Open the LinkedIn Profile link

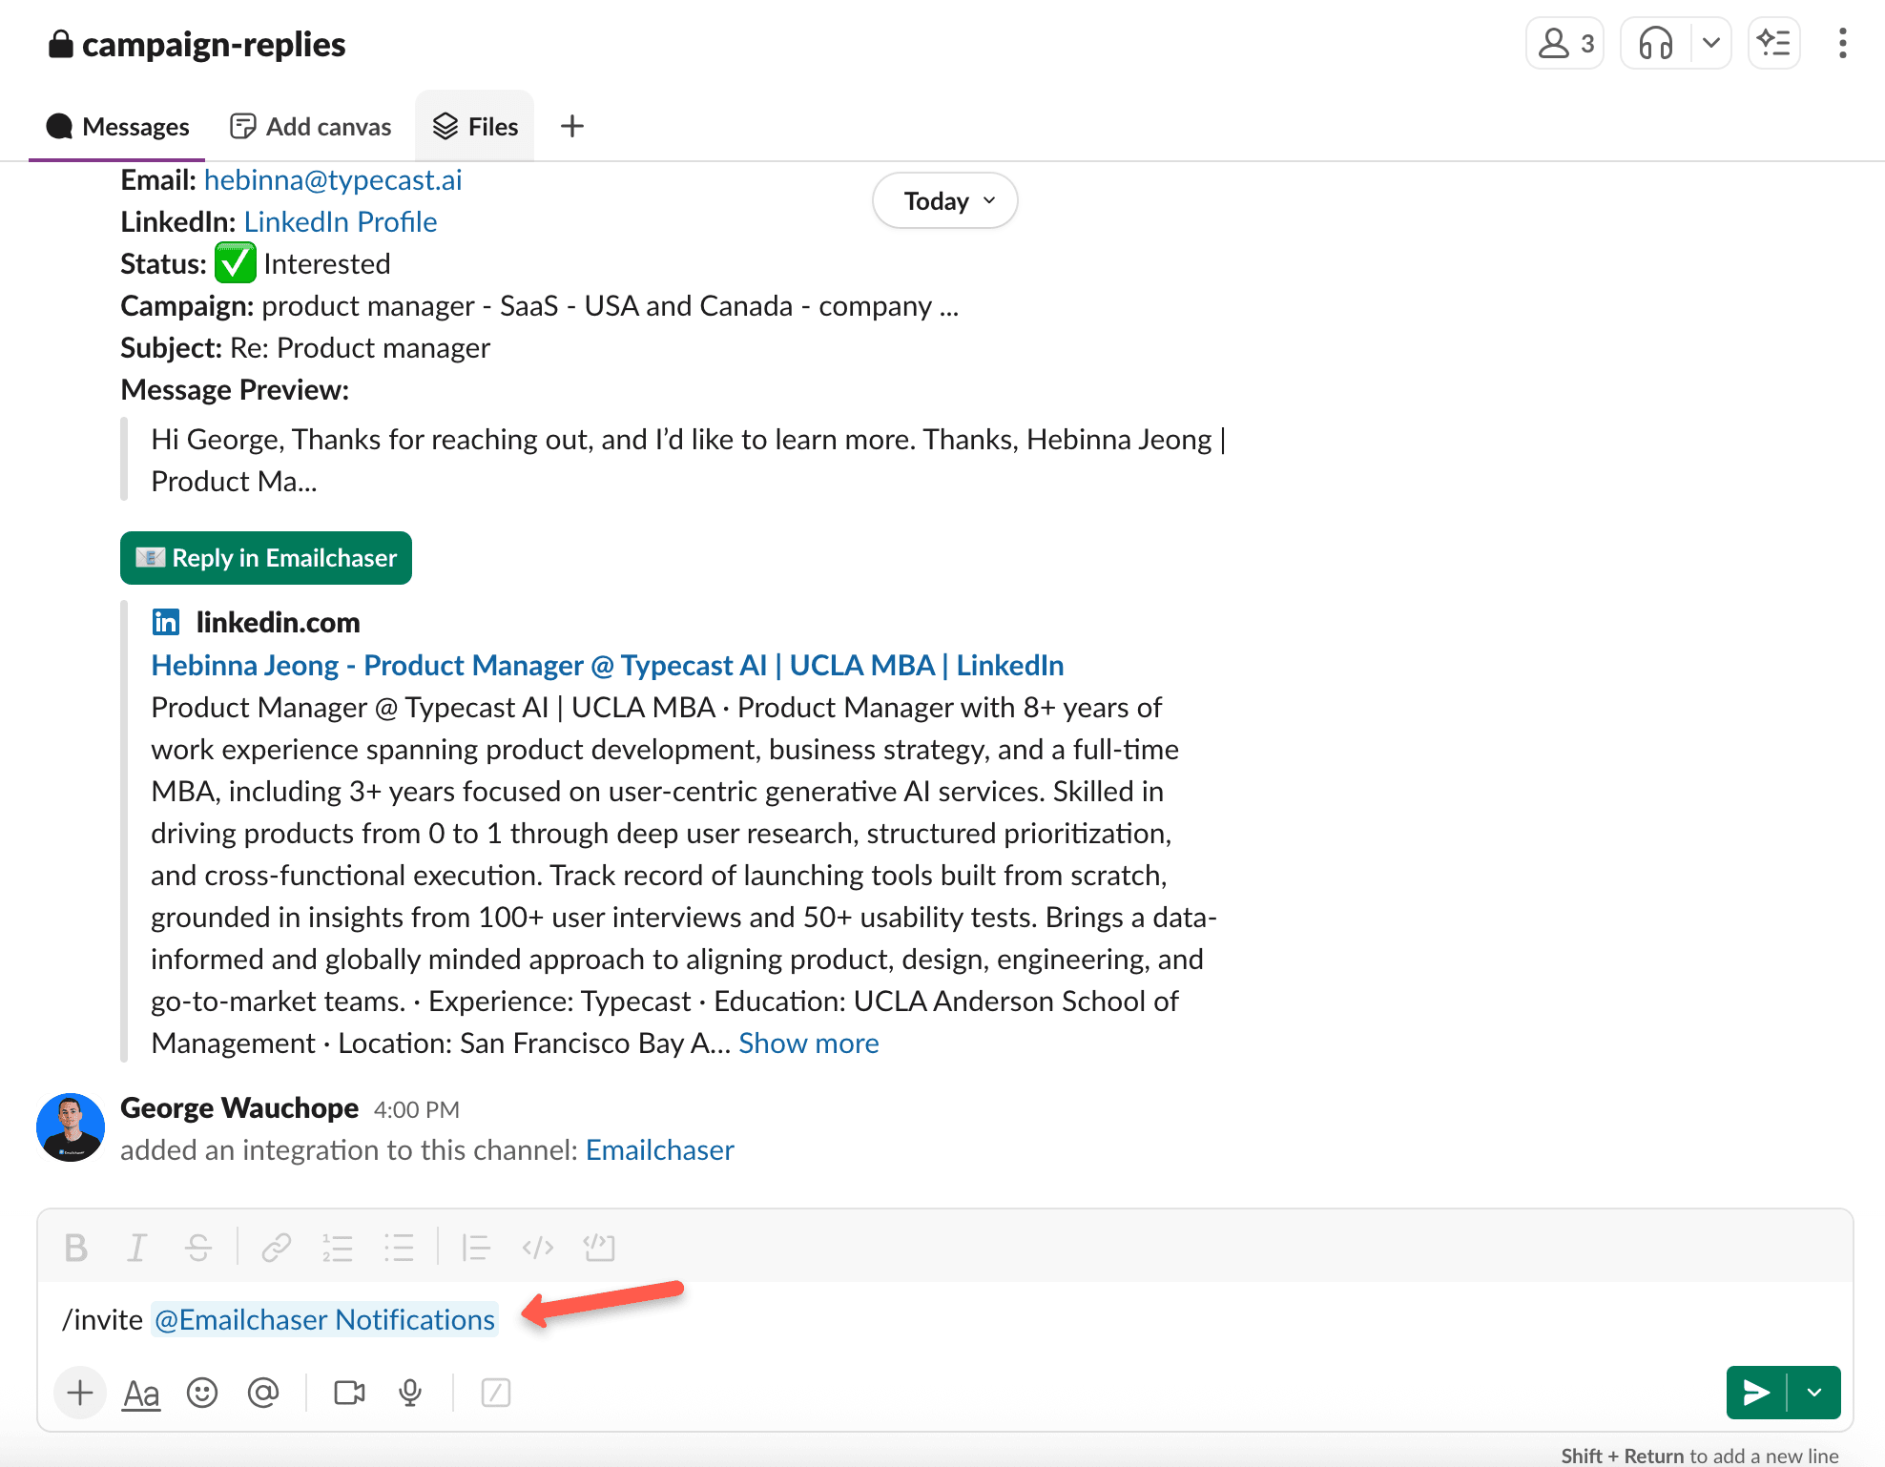point(341,222)
